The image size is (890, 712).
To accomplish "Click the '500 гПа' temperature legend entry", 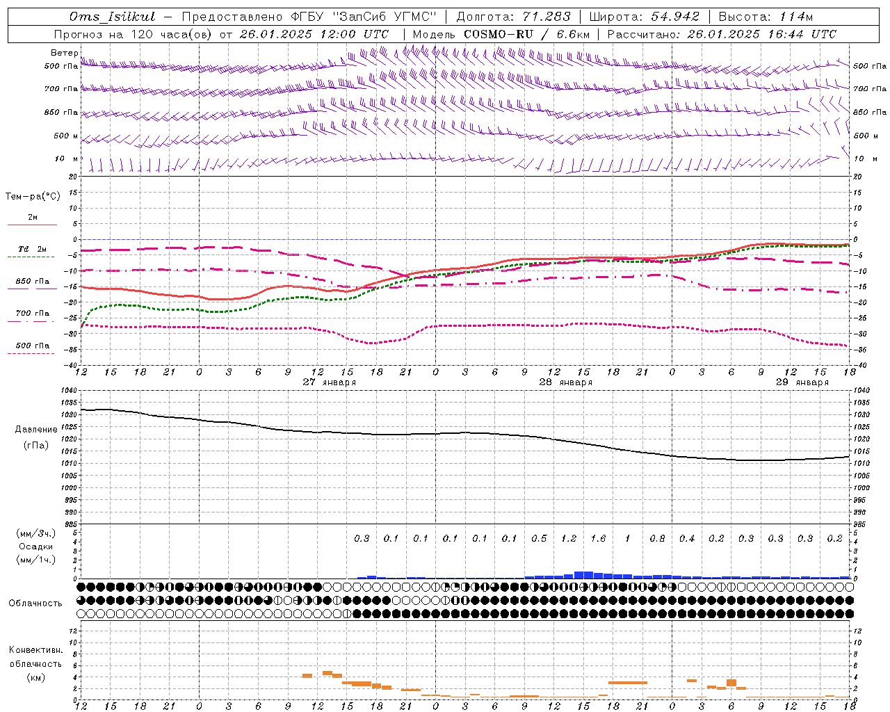I will tap(33, 346).
